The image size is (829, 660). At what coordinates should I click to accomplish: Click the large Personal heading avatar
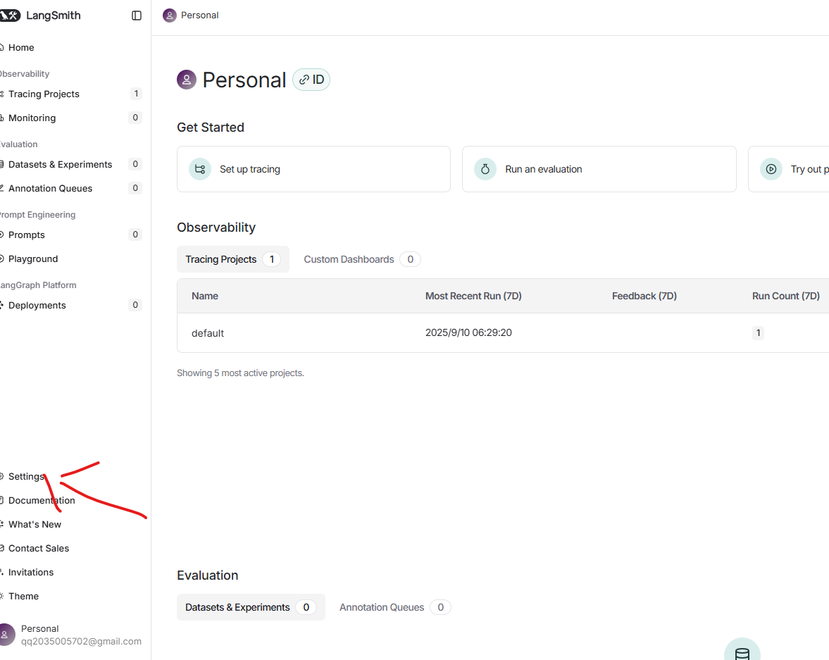coord(187,80)
